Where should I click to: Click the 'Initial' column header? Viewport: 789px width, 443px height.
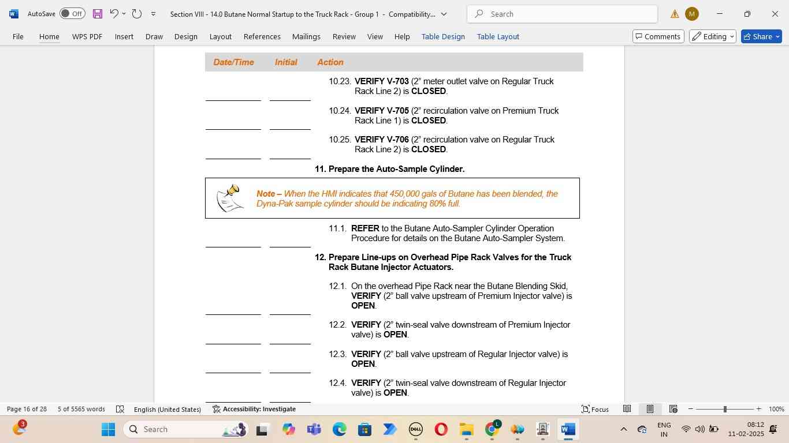[286, 62]
